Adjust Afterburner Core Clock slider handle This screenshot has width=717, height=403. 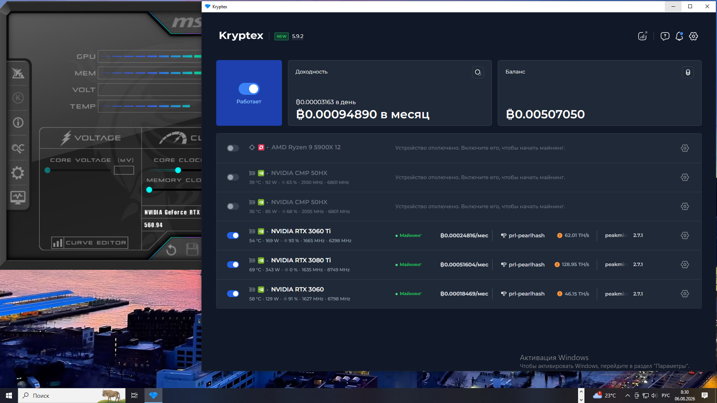178,170
